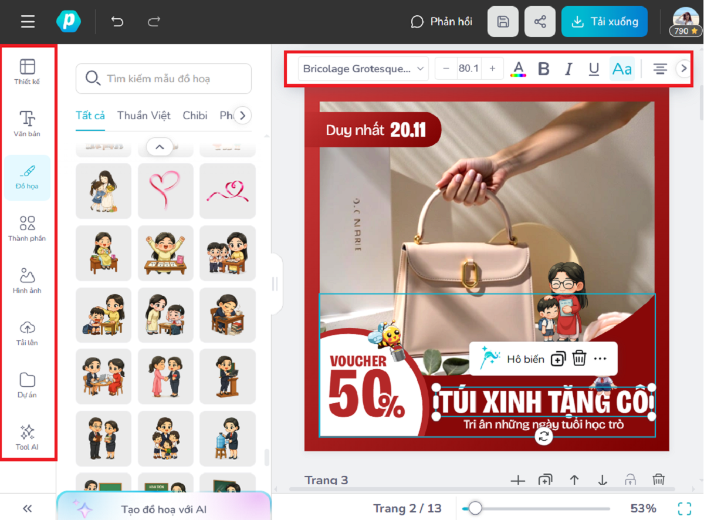The width and height of the screenshot is (704, 520).
Task: Open the Tool AI panel
Action: pos(27,437)
